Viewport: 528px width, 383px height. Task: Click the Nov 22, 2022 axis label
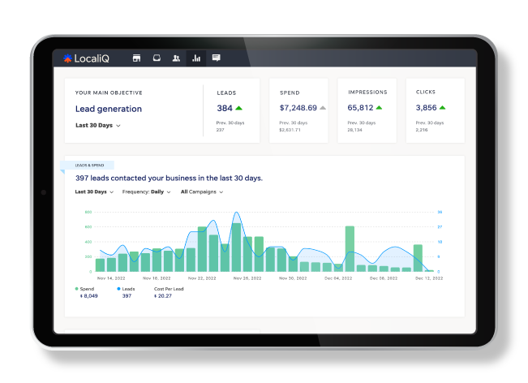[x=202, y=278]
